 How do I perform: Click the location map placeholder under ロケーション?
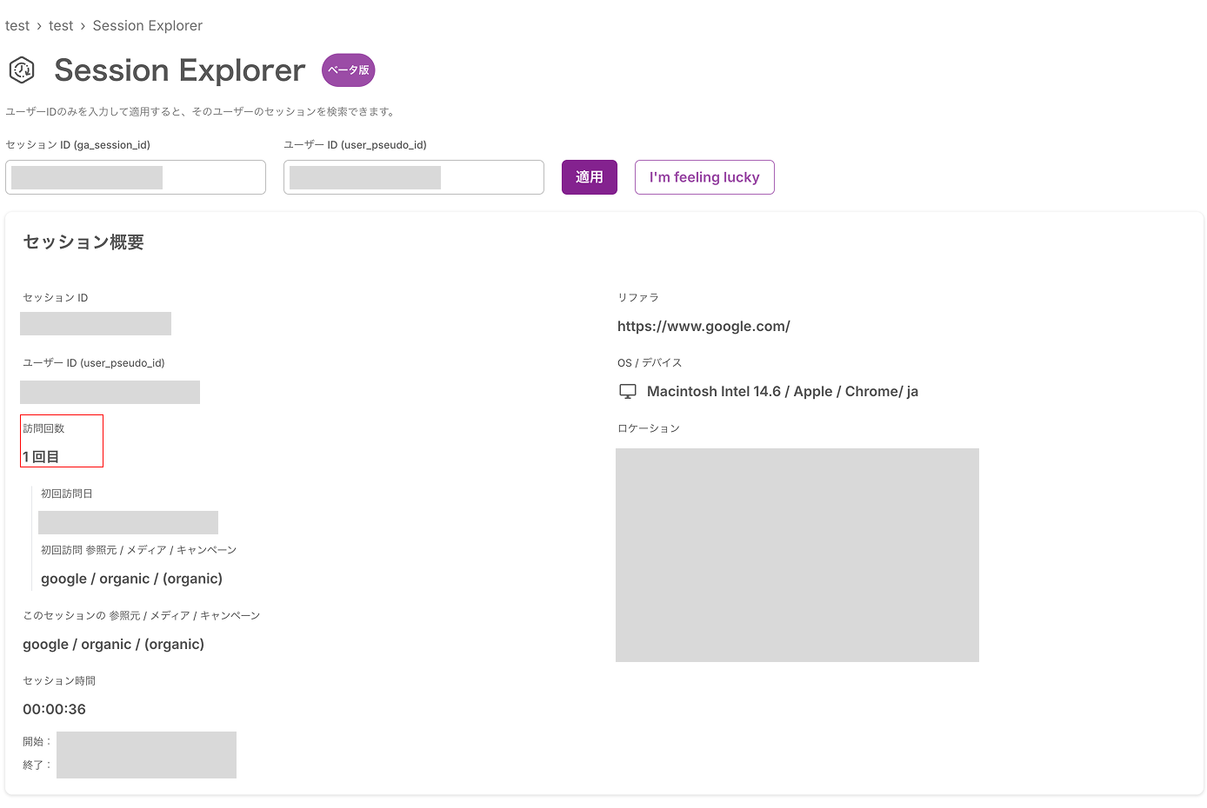pos(797,554)
